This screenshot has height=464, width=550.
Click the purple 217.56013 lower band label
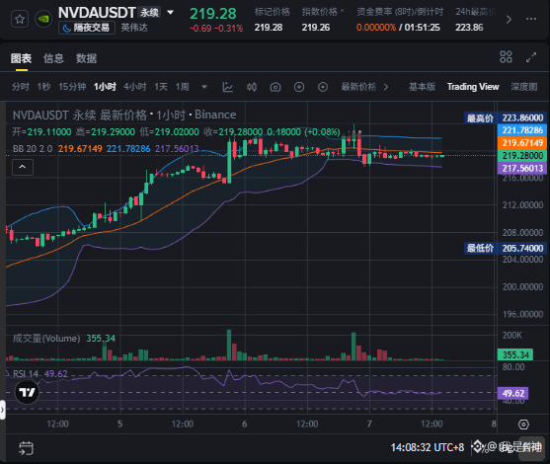pos(522,169)
